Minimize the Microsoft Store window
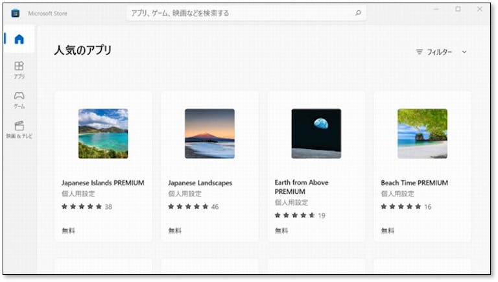This screenshot has width=498, height=282. coord(436,9)
